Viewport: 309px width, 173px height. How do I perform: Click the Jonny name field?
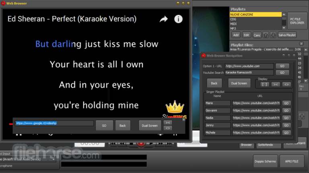pyautogui.click(x=218, y=125)
